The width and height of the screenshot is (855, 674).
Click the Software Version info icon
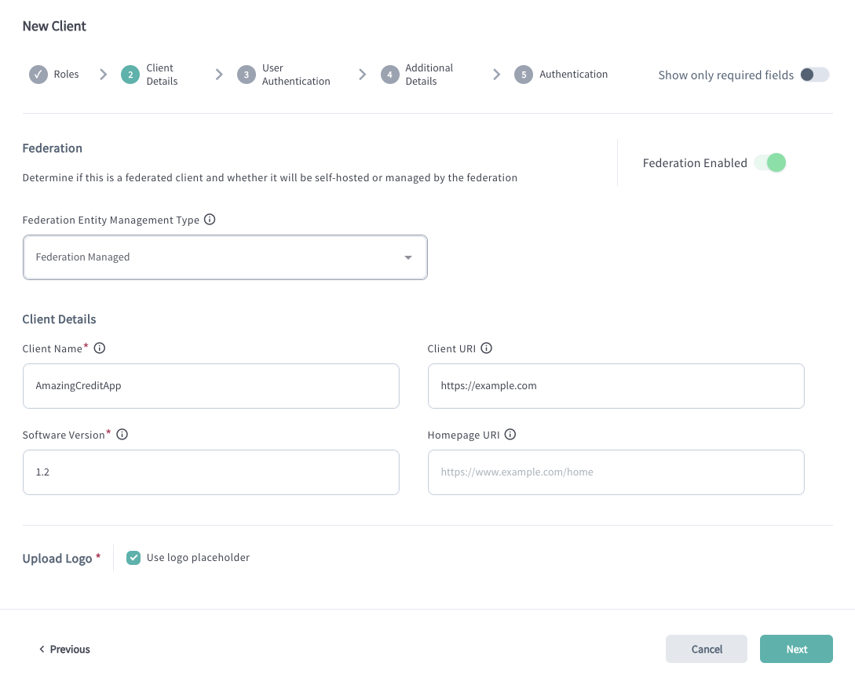coord(122,434)
